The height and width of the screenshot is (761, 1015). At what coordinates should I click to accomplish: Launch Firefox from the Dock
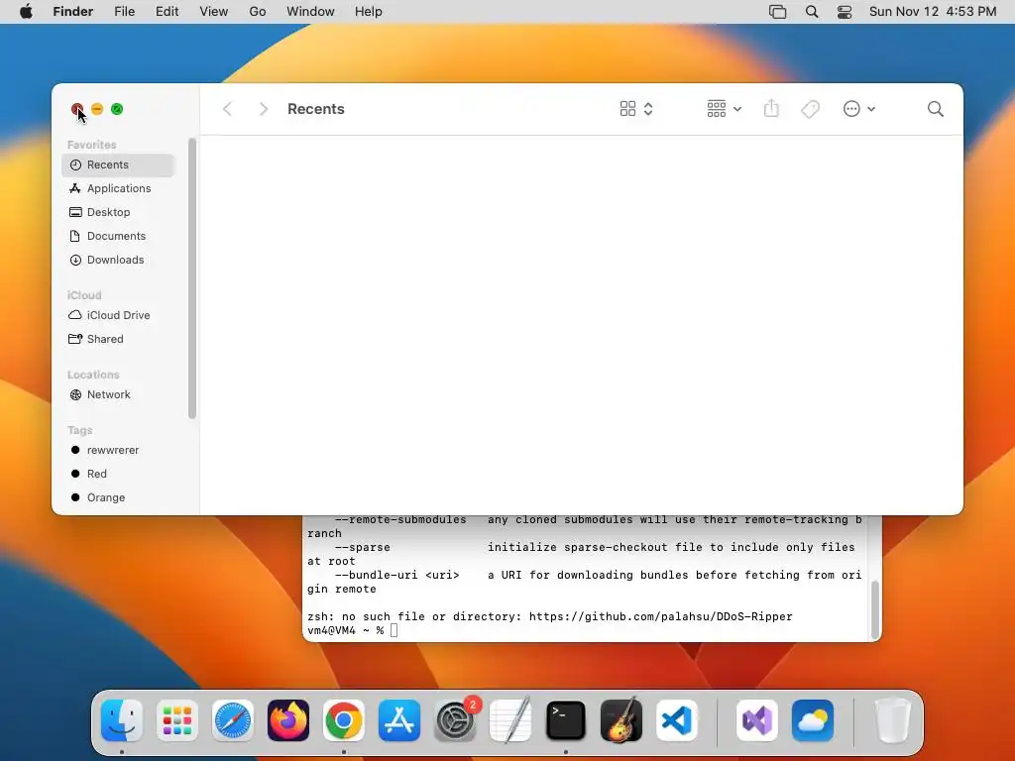coord(288,720)
